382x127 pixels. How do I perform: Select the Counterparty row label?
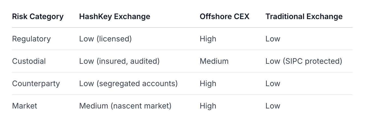(36, 84)
